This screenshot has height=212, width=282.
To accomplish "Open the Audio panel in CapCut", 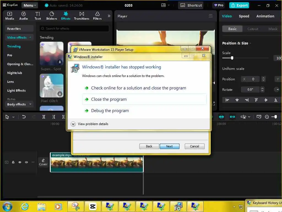I will coord(23,16).
